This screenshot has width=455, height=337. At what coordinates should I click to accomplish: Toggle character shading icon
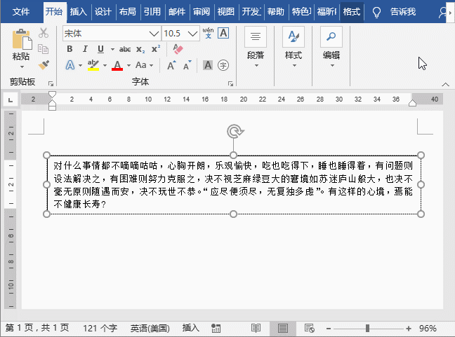pos(208,65)
